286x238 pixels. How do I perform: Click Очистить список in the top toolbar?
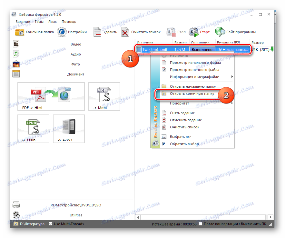point(141,32)
